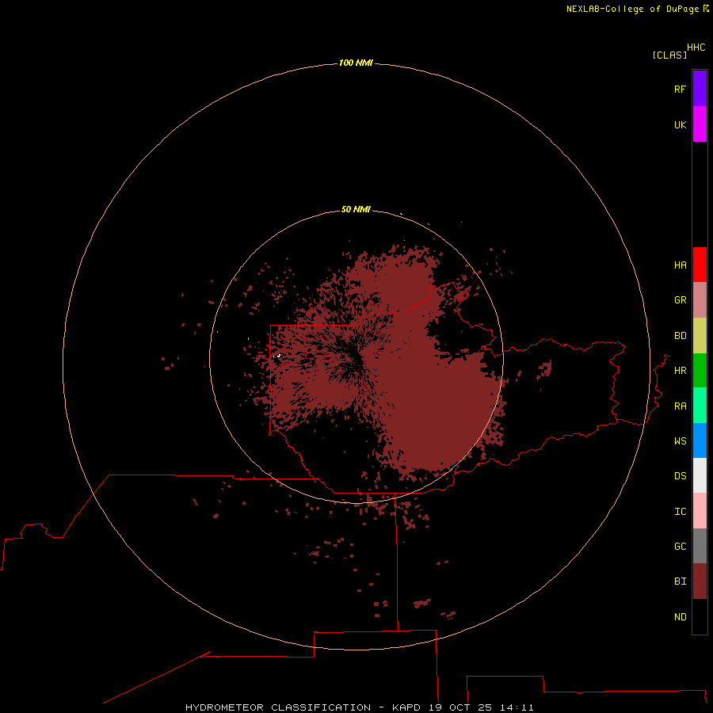
Task: Click the "UK" legend label
Action: click(680, 125)
